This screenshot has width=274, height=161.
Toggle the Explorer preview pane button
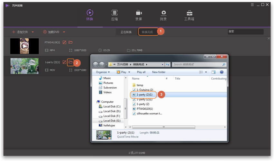tap(213, 72)
